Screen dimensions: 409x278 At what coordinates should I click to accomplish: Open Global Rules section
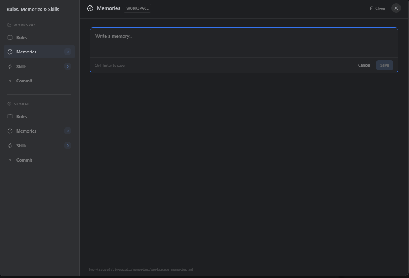click(x=40, y=117)
